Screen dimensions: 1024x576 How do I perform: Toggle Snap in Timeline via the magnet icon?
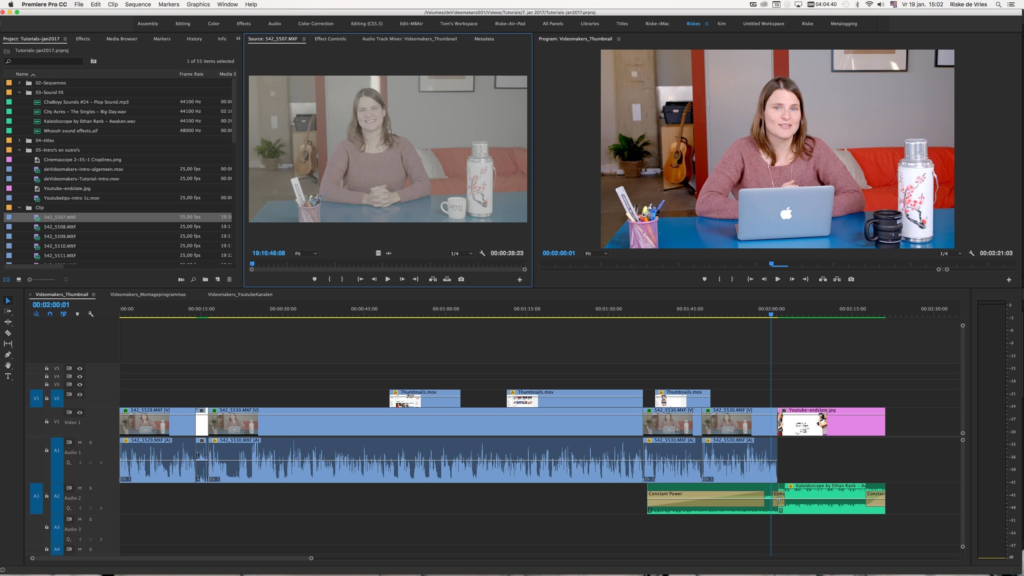50,314
